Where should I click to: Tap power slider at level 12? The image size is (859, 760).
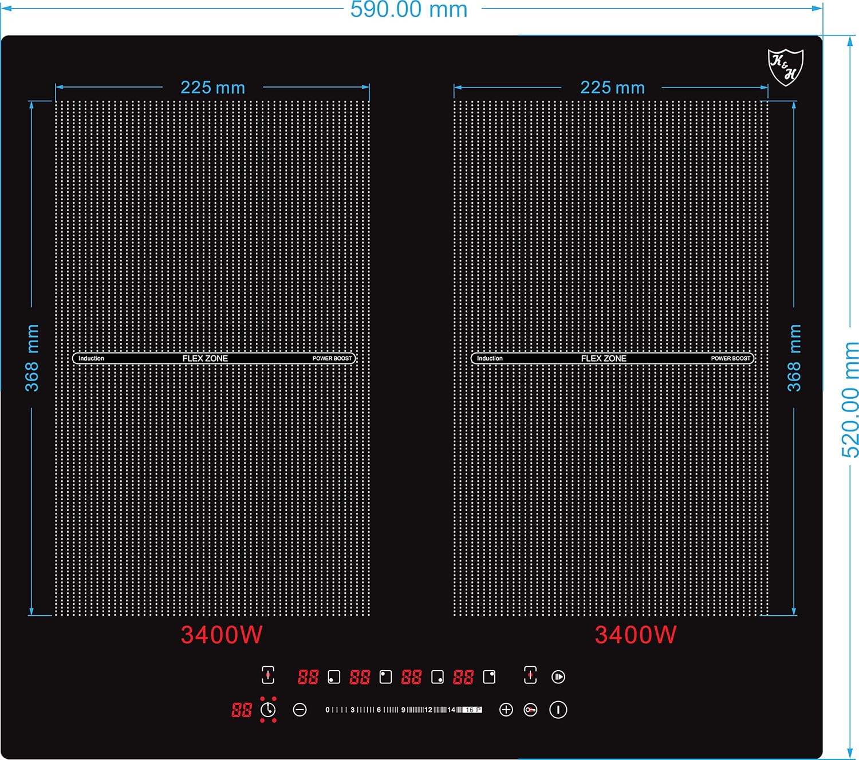point(428,710)
